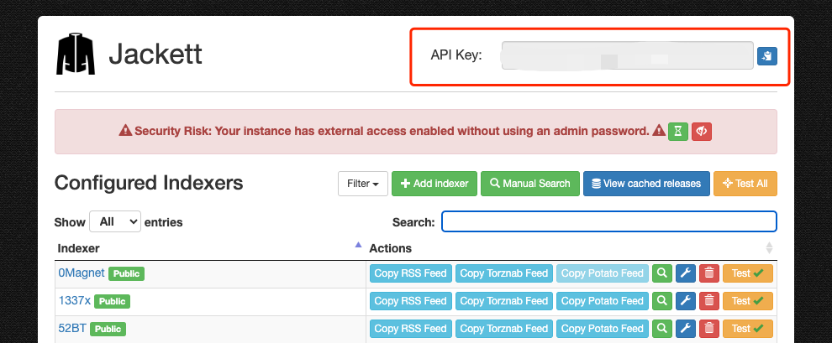Dismiss the security warning with the red eye icon
Screen dimensions: 832x343
tap(703, 131)
